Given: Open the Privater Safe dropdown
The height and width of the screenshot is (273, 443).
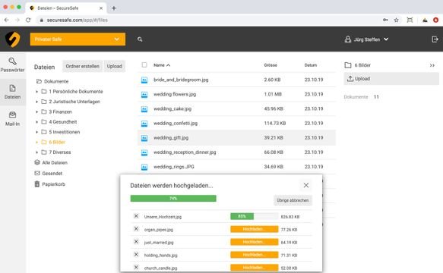Looking at the screenshot, I should pos(78,39).
